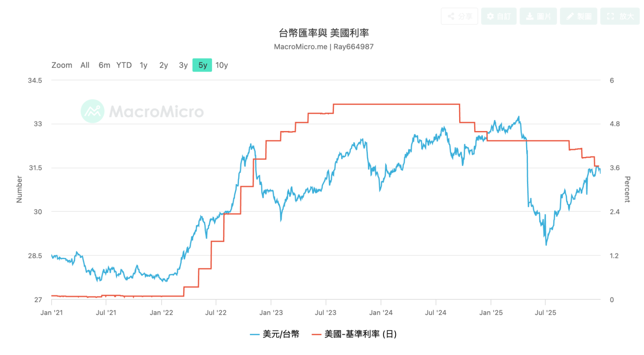The width and height of the screenshot is (644, 355).
Task: Switch to the YTD range
Action: click(123, 65)
